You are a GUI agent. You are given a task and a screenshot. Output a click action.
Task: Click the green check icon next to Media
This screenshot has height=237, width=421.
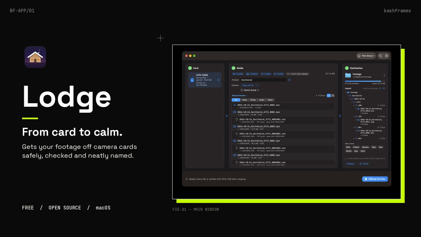point(233,68)
